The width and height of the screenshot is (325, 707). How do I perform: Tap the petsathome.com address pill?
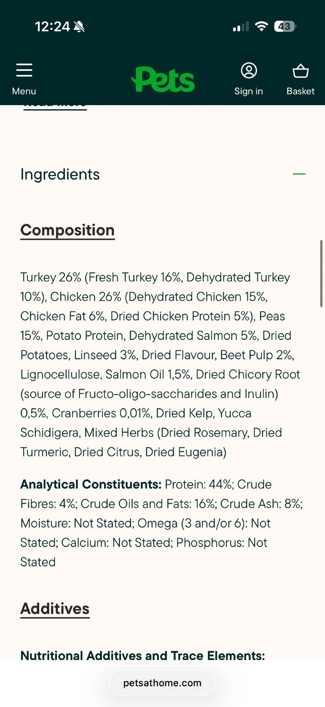[x=162, y=683]
